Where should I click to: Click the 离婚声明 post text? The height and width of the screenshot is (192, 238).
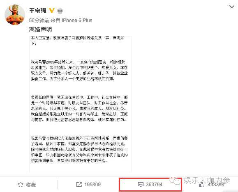(x=41, y=30)
